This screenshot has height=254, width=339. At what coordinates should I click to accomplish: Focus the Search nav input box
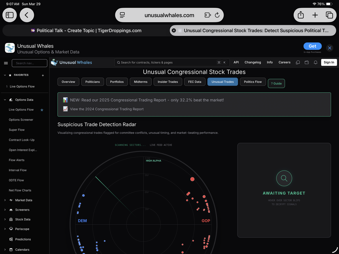(x=30, y=63)
